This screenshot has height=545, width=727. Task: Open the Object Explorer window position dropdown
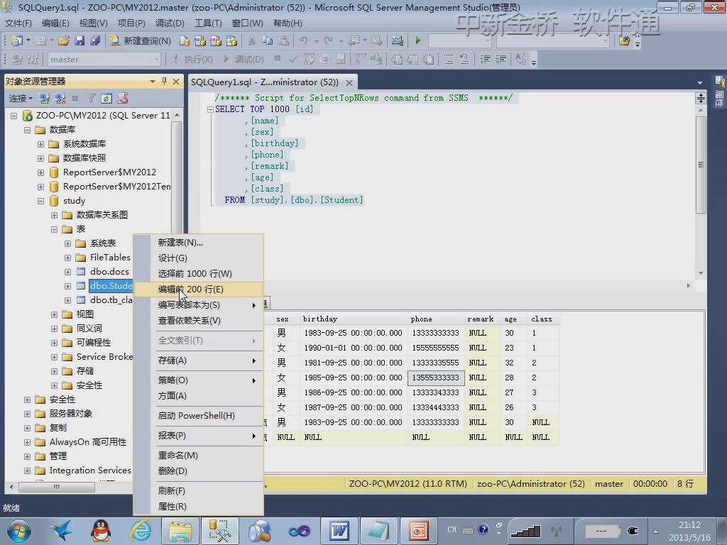pyautogui.click(x=152, y=82)
